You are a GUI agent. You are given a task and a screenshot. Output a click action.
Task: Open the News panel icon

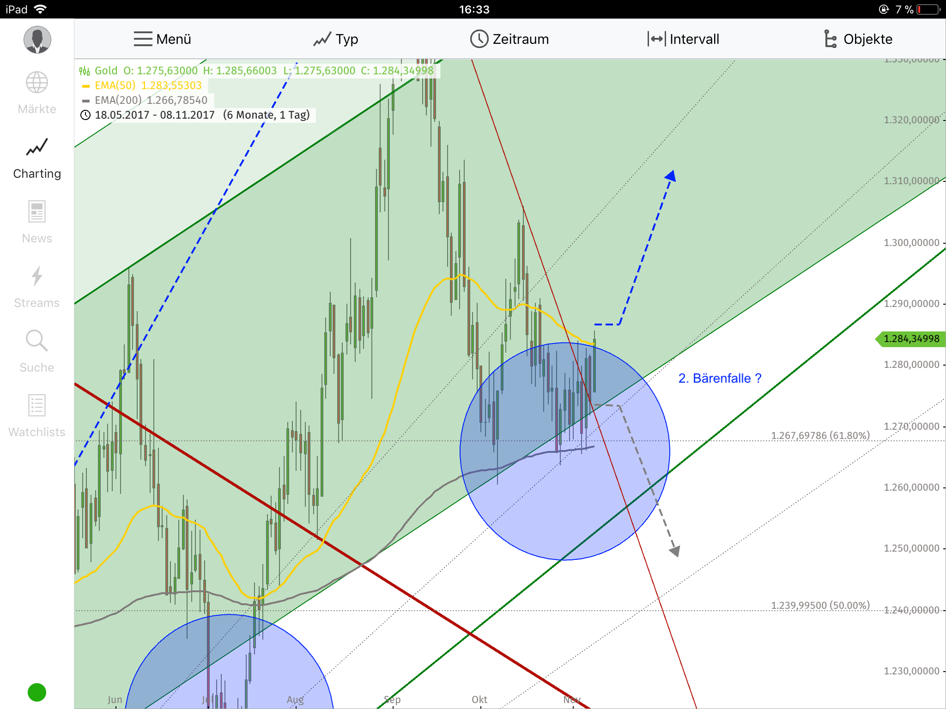[x=36, y=212]
